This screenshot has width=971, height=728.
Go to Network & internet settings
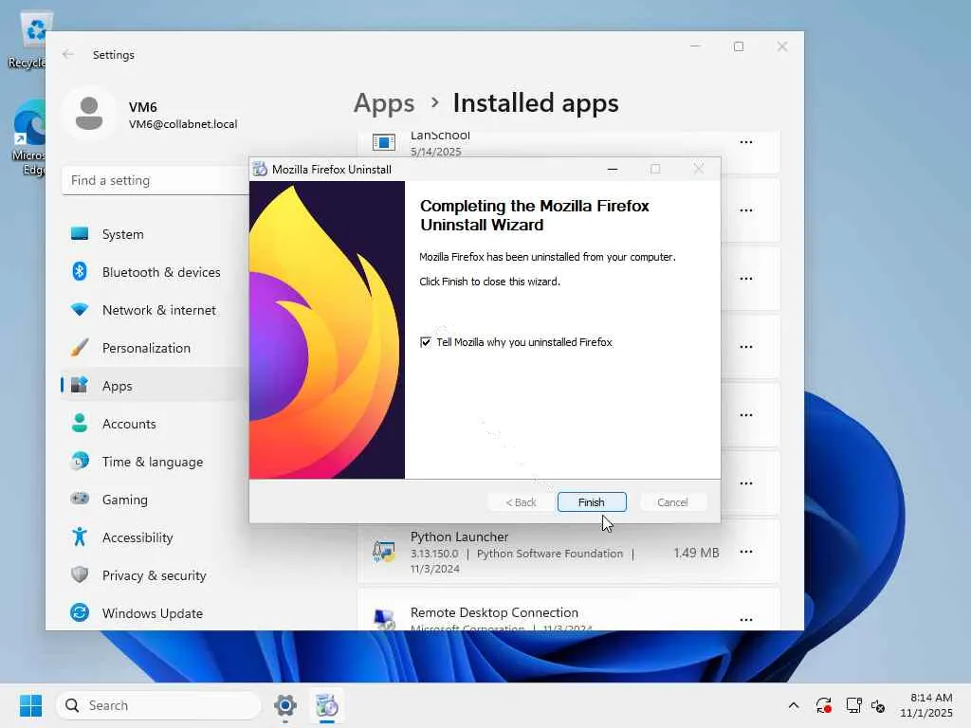point(154,310)
